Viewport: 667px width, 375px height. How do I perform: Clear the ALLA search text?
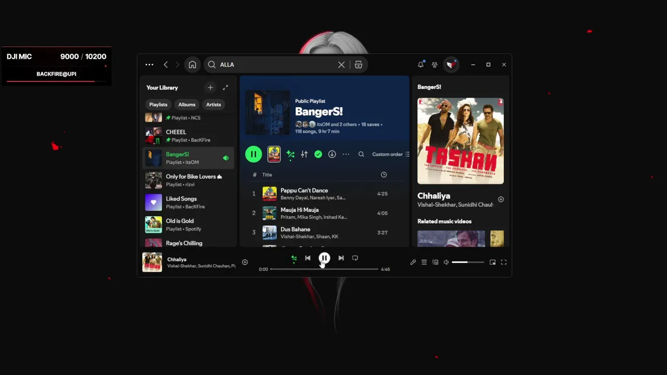tap(341, 65)
